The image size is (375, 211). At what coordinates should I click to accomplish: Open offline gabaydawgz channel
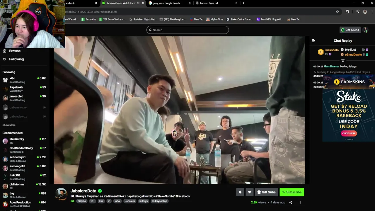[24, 116]
